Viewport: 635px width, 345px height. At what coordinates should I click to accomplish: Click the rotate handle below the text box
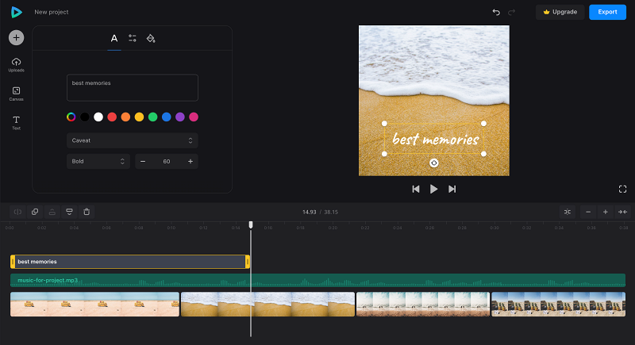tap(433, 163)
